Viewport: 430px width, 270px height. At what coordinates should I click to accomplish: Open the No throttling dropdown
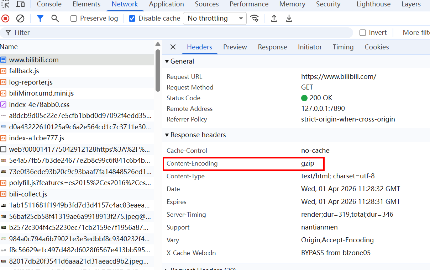point(215,18)
